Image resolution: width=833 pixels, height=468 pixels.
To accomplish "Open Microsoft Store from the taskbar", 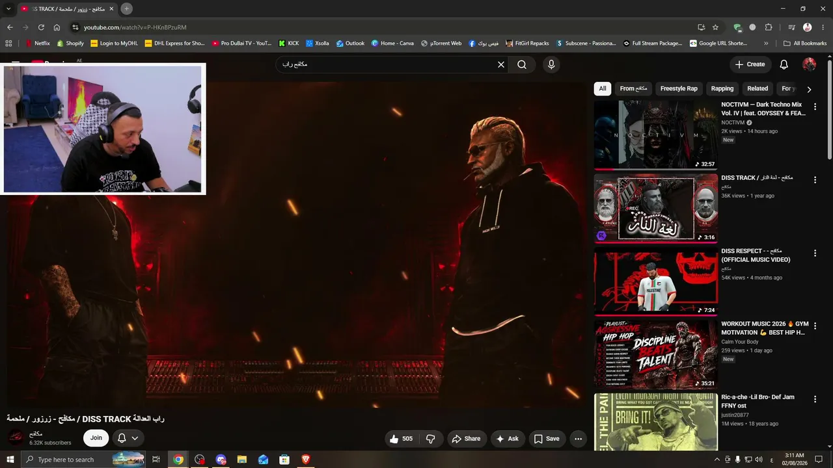I will (x=284, y=460).
